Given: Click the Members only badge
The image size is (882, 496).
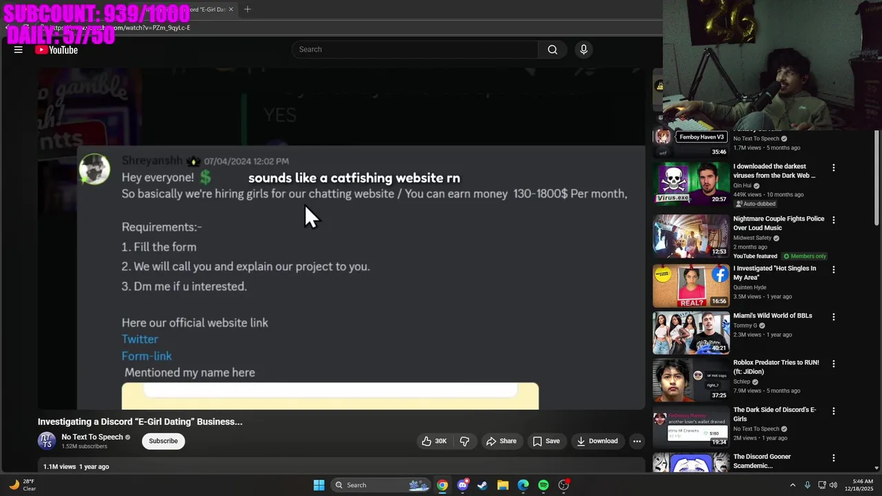Looking at the screenshot, I should 804,256.
